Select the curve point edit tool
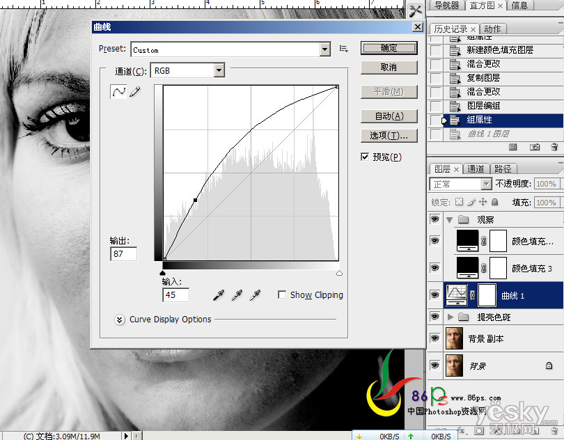This screenshot has width=564, height=440. 118,92
